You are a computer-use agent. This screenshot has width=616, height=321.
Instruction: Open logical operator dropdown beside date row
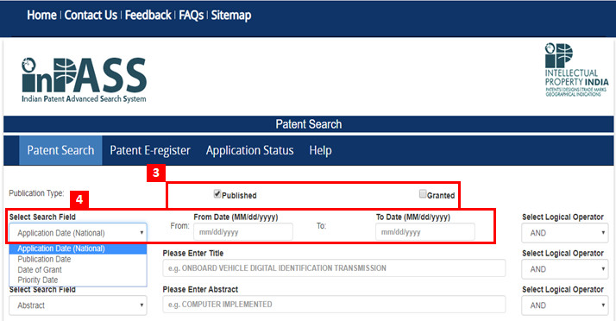point(565,233)
